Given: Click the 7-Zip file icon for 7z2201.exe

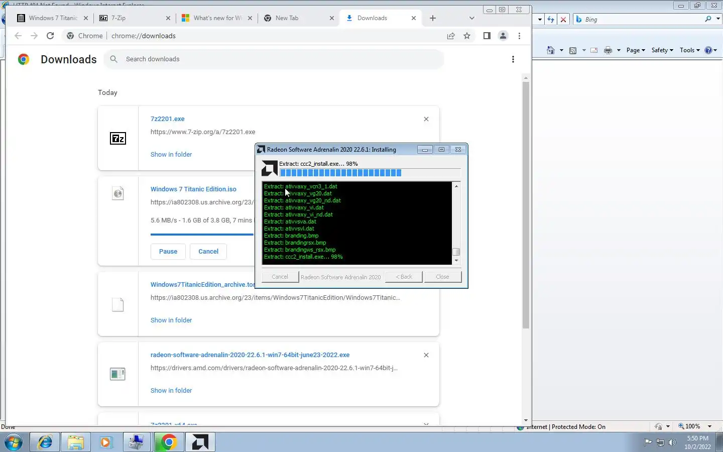Looking at the screenshot, I should [x=118, y=138].
